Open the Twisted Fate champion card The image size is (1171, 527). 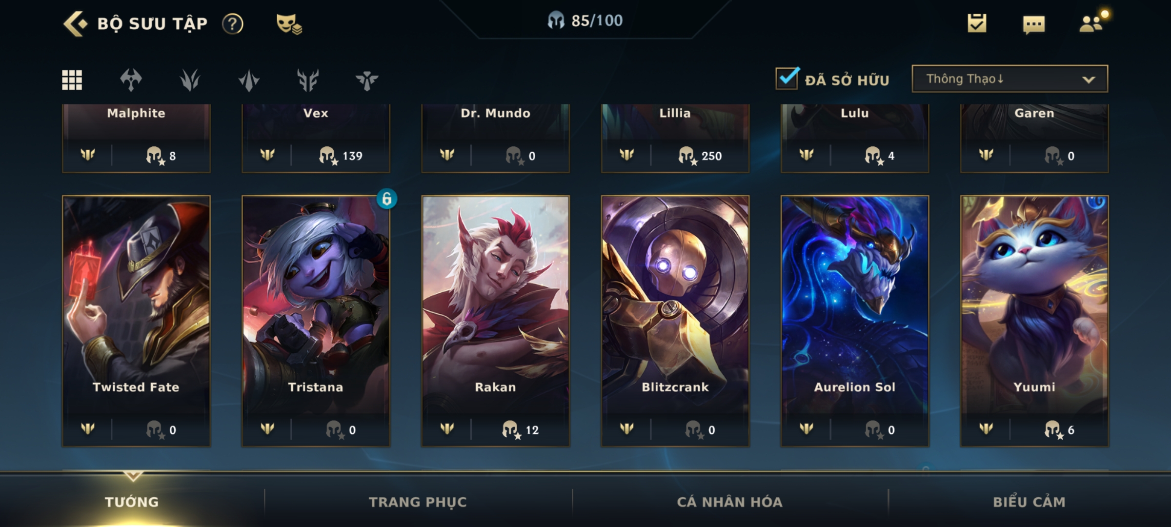(x=136, y=321)
